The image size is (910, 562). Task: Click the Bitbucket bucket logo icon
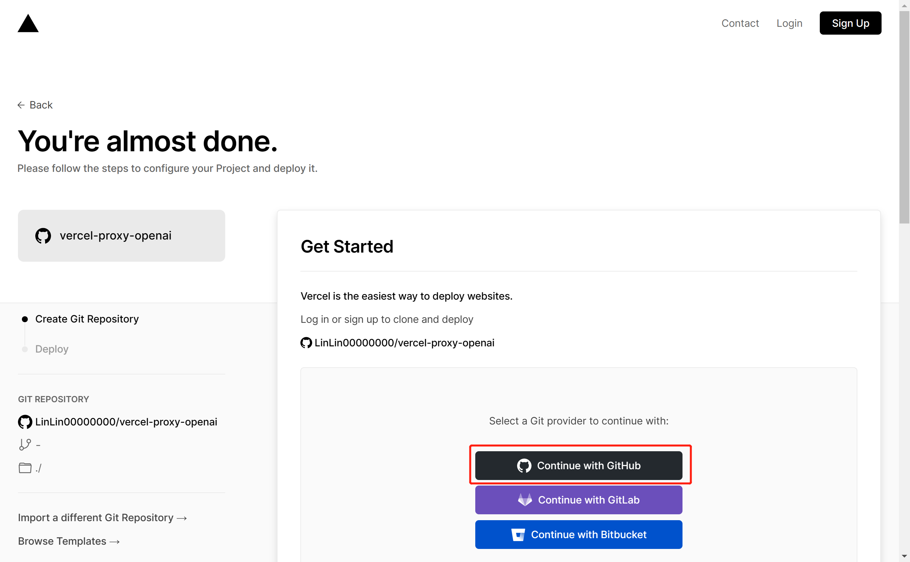[x=518, y=535]
